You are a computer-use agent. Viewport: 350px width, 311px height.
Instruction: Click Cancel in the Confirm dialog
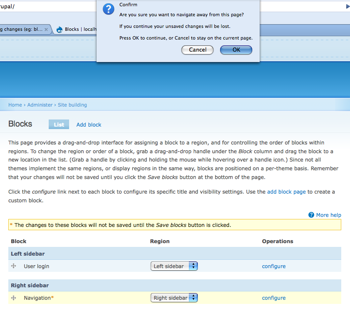[x=198, y=50]
